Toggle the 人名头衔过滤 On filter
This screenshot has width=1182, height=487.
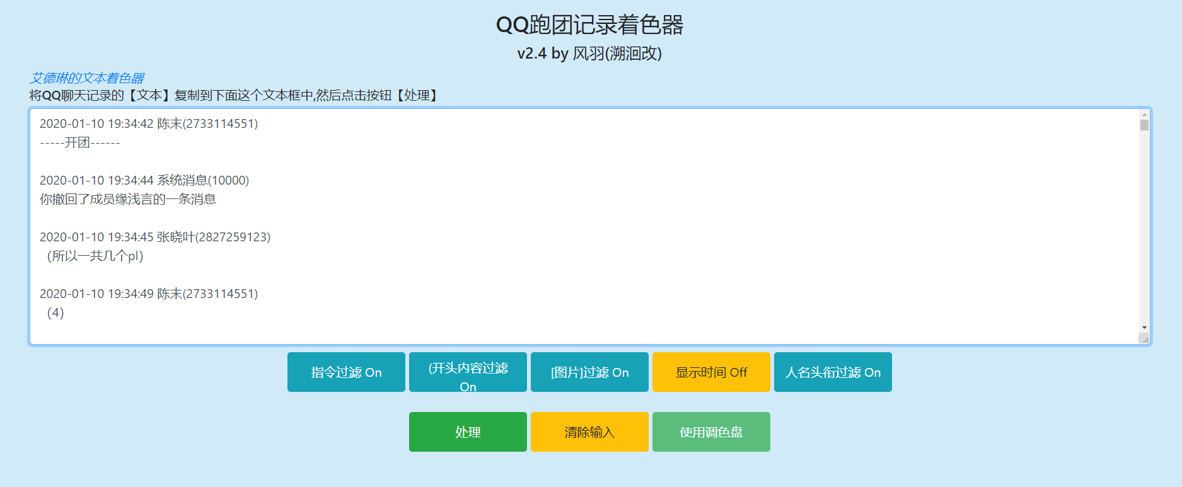tap(833, 372)
